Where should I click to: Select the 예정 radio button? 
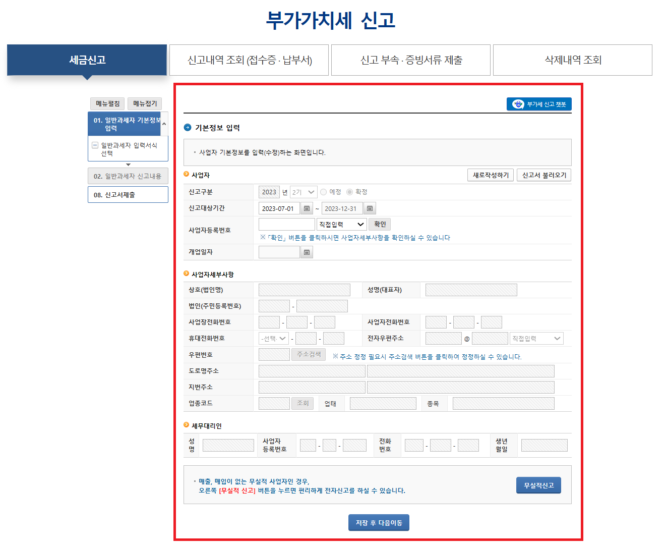323,191
